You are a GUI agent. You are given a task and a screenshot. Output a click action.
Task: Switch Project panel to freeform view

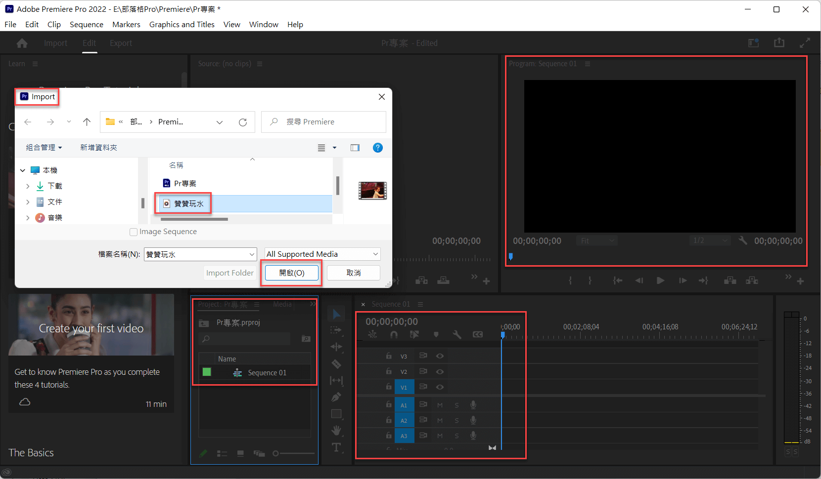pyautogui.click(x=259, y=453)
